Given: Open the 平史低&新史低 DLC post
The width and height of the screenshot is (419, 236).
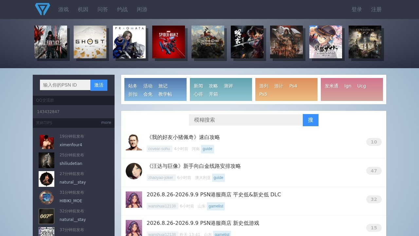Looking at the screenshot, I should pyautogui.click(x=214, y=195).
